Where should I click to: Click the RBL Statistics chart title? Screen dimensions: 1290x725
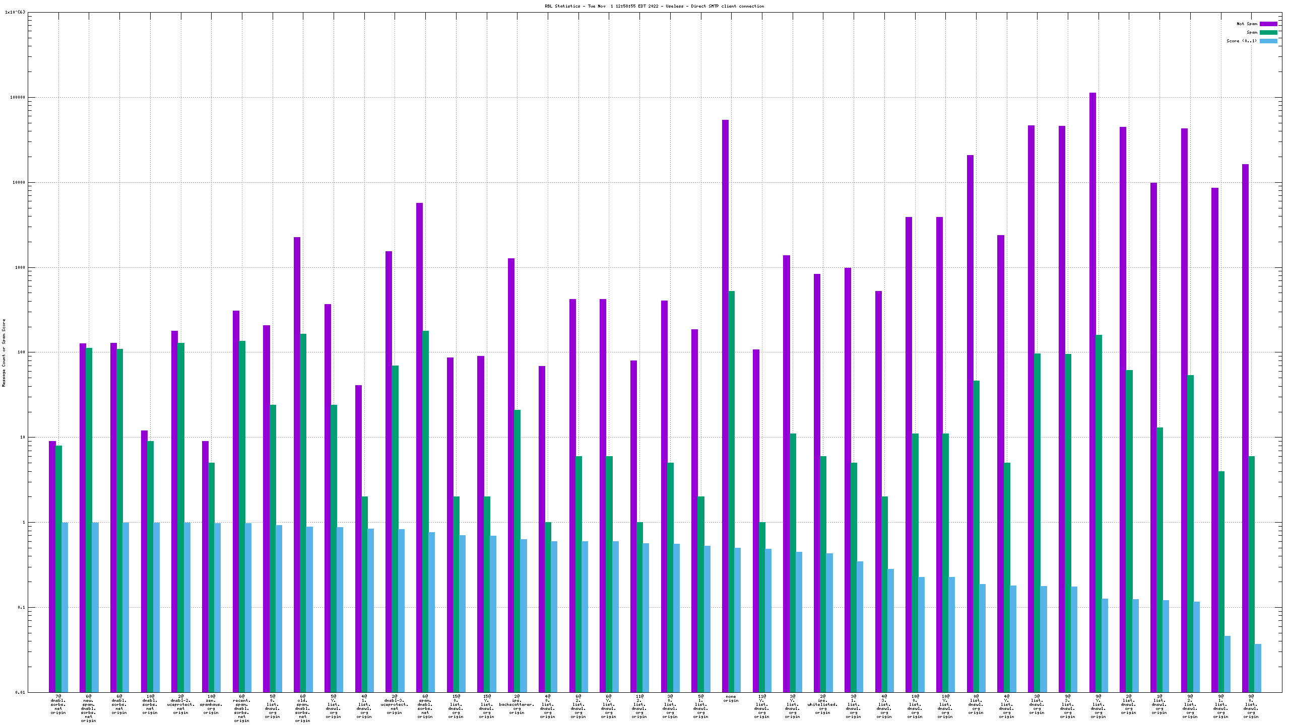tap(654, 6)
